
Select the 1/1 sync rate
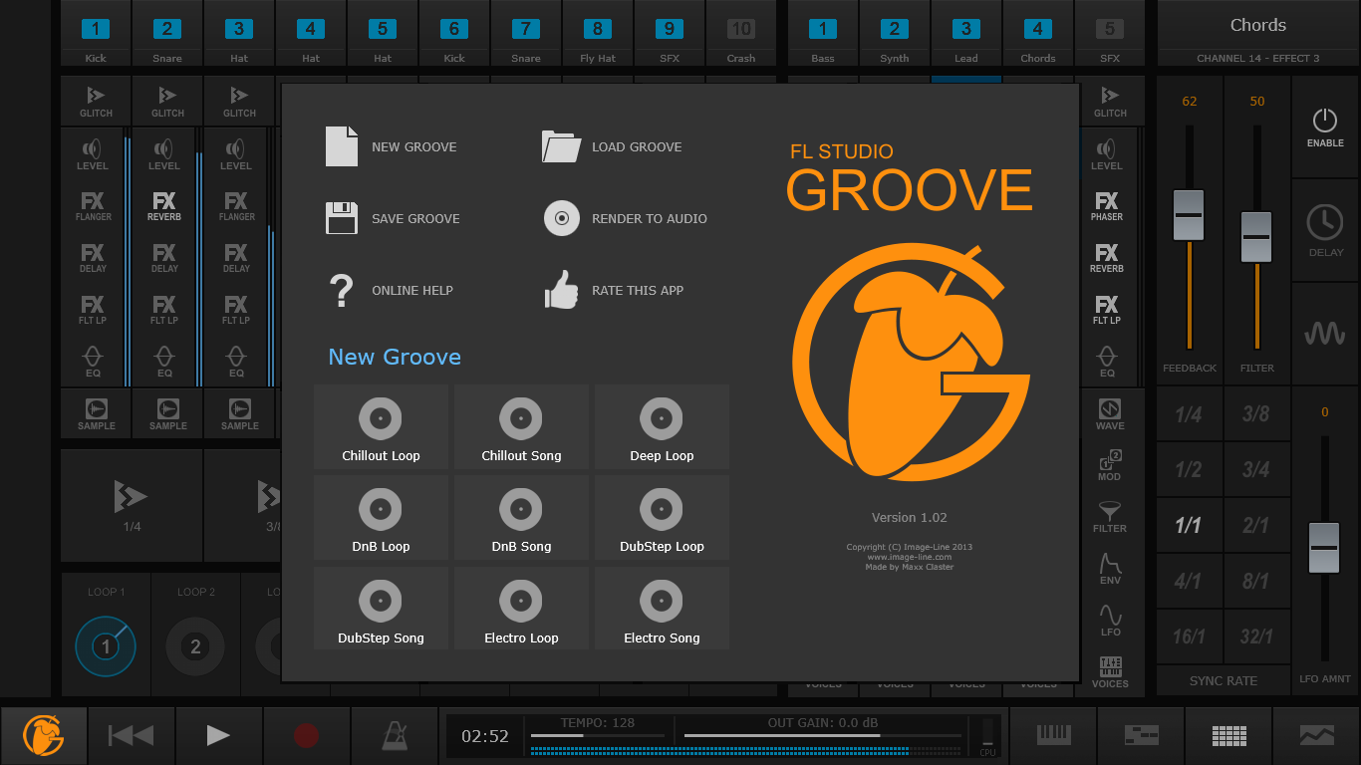tap(1188, 525)
